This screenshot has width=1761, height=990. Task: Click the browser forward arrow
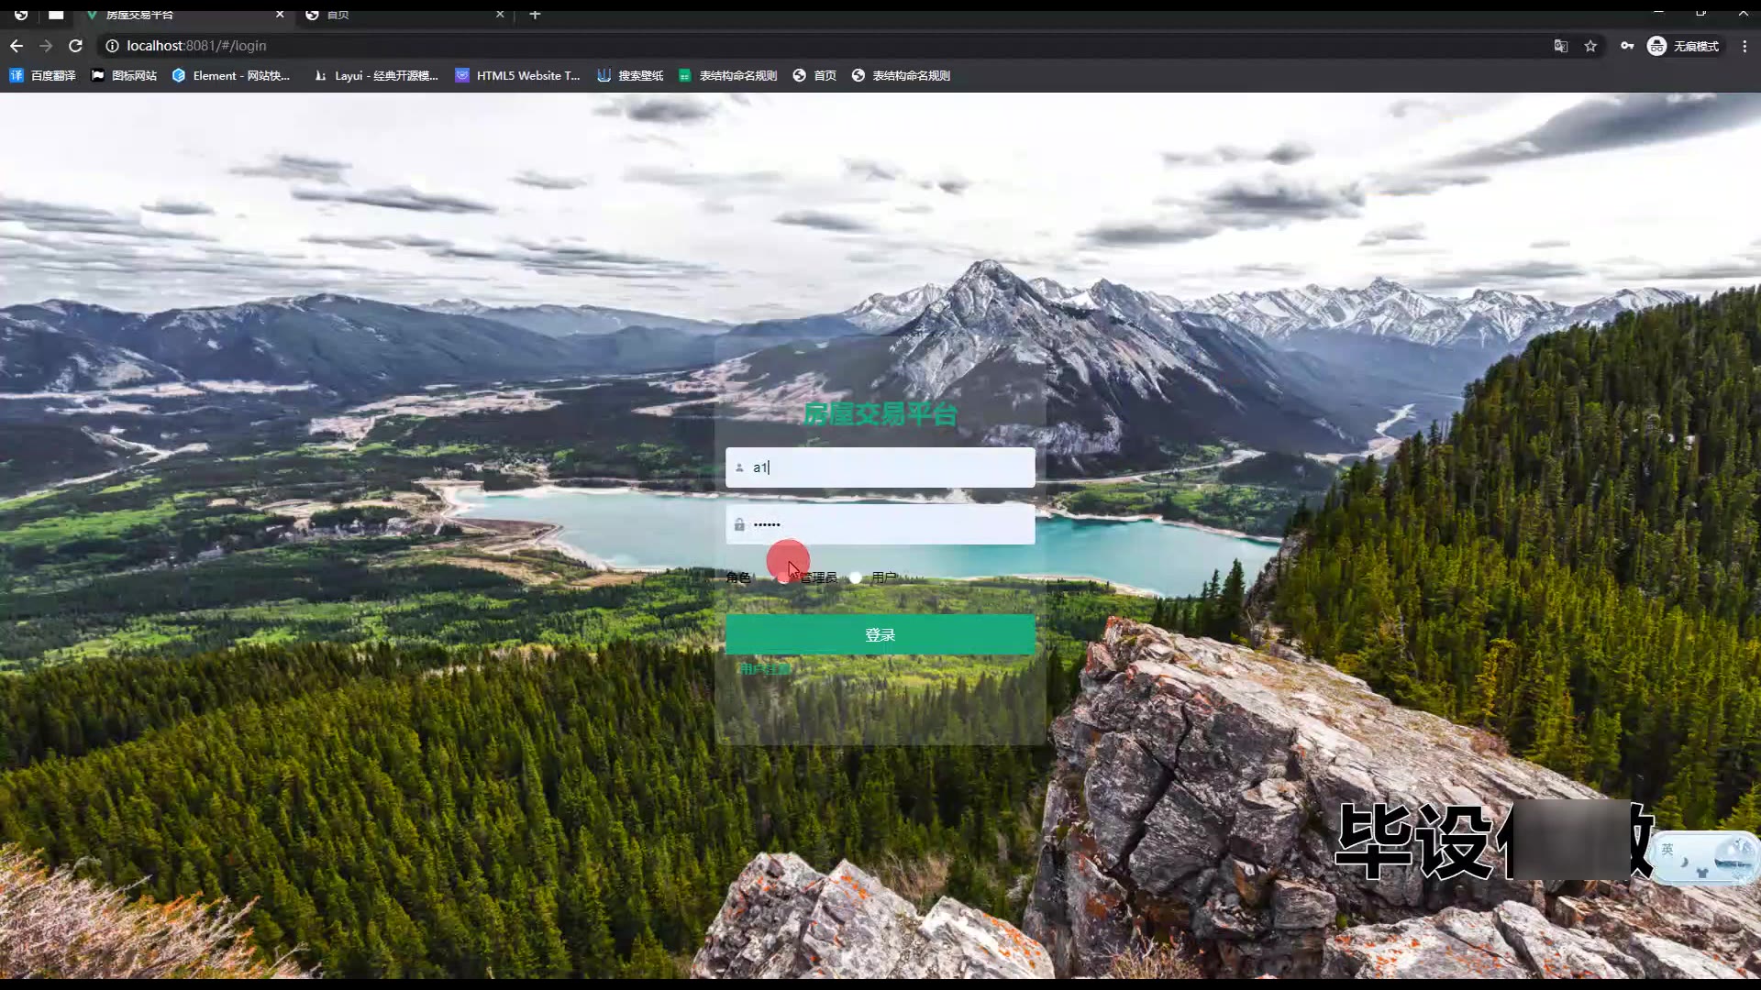[46, 46]
